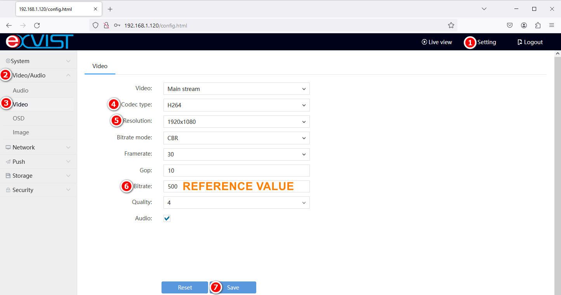The image size is (561, 295).
Task: Open the Resolution 1920x1080 dropdown
Action: click(236, 122)
